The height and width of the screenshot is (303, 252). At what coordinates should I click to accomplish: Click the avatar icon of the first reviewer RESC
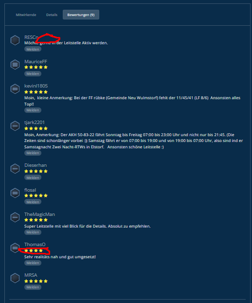[x=15, y=40]
